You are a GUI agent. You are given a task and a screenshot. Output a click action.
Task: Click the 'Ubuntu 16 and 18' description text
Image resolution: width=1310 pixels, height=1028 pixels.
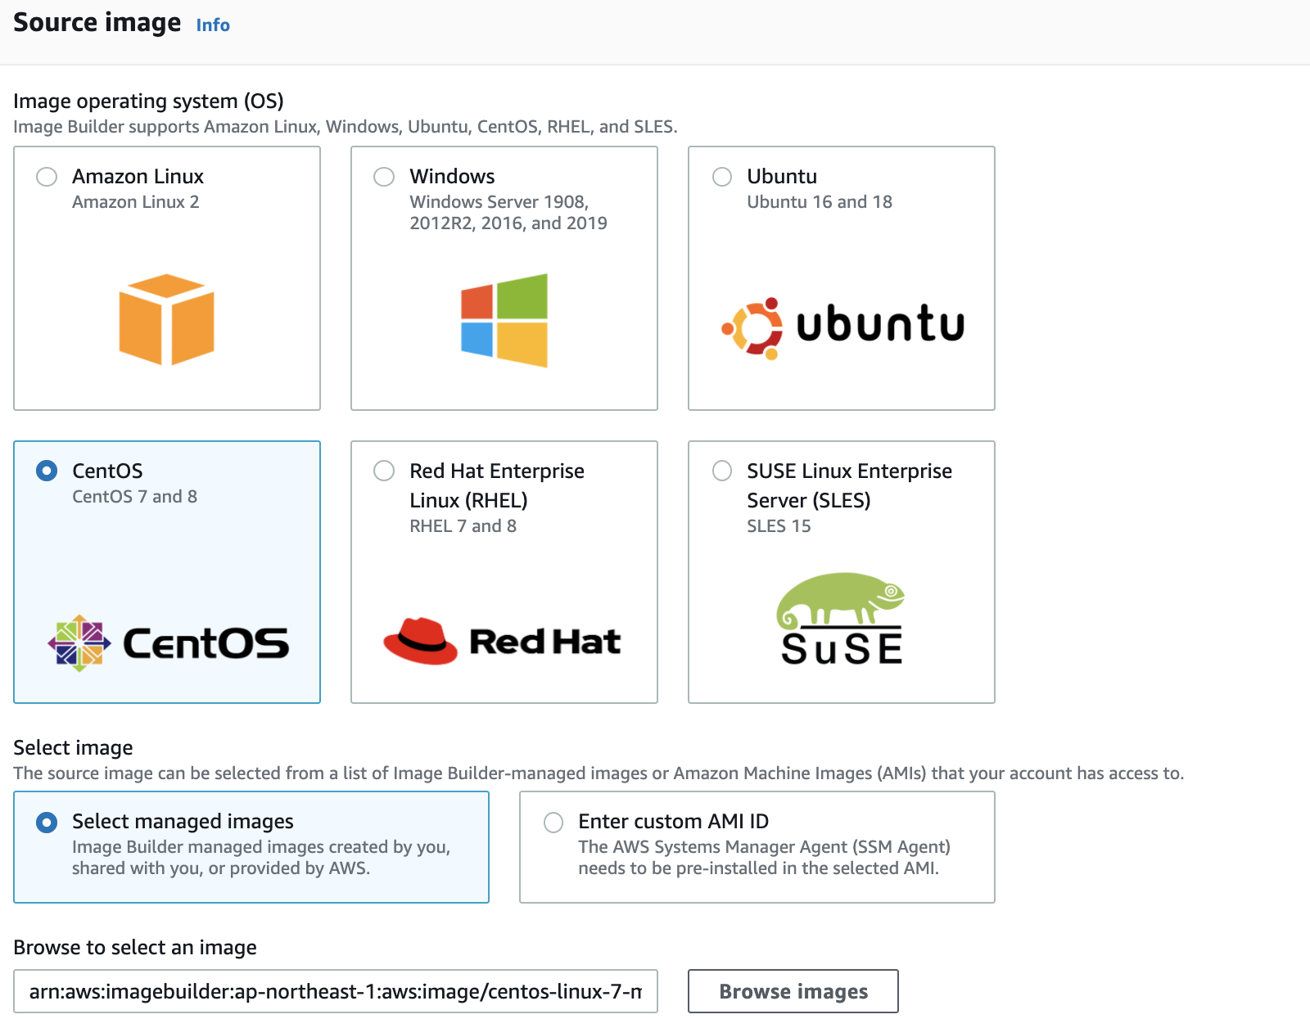click(x=820, y=202)
